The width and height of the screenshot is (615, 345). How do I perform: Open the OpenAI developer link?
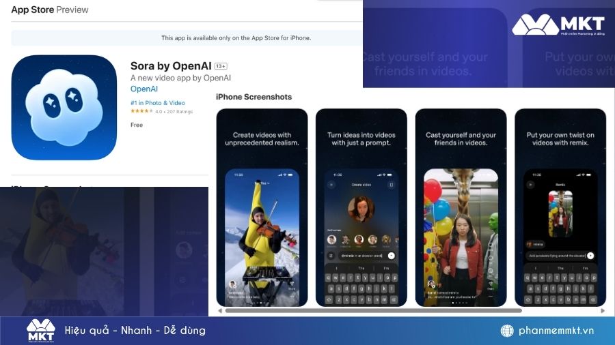[144, 89]
